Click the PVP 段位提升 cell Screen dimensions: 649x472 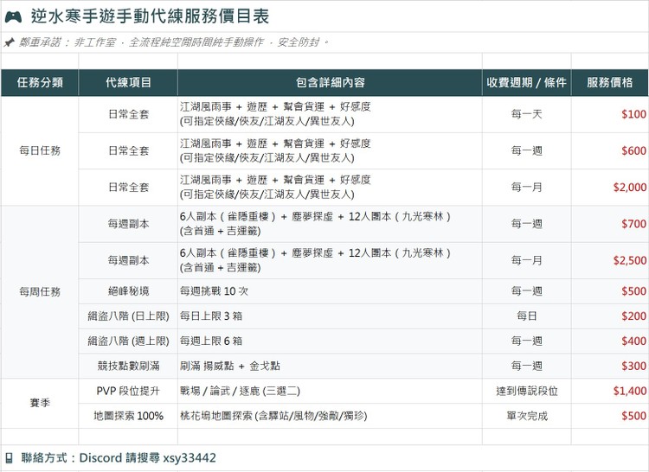[x=128, y=391]
